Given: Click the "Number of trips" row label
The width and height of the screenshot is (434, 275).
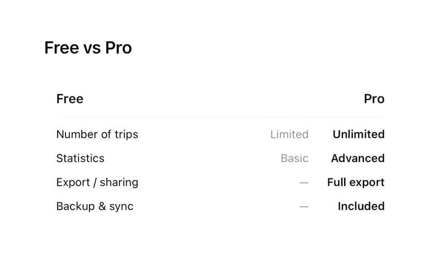Looking at the screenshot, I should coord(97,134).
